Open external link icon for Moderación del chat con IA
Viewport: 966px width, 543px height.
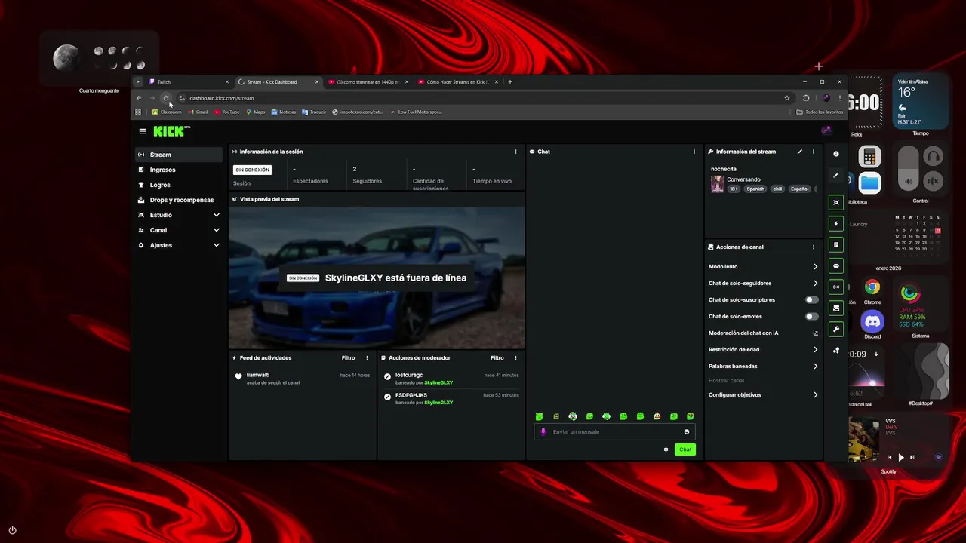(x=815, y=333)
